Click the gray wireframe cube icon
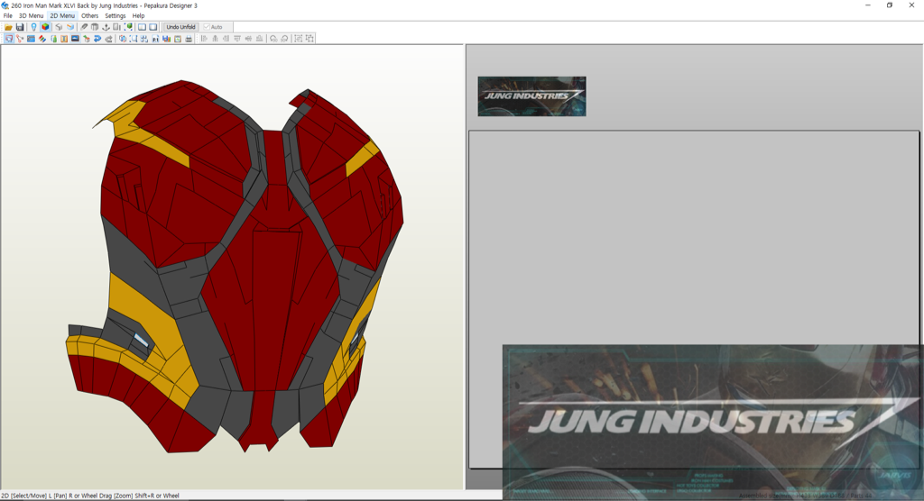The height and width of the screenshot is (501, 924). 59,27
